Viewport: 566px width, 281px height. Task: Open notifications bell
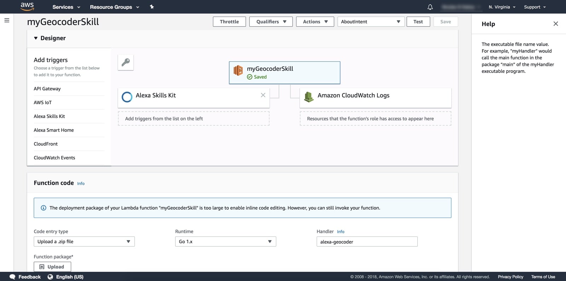(x=430, y=7)
